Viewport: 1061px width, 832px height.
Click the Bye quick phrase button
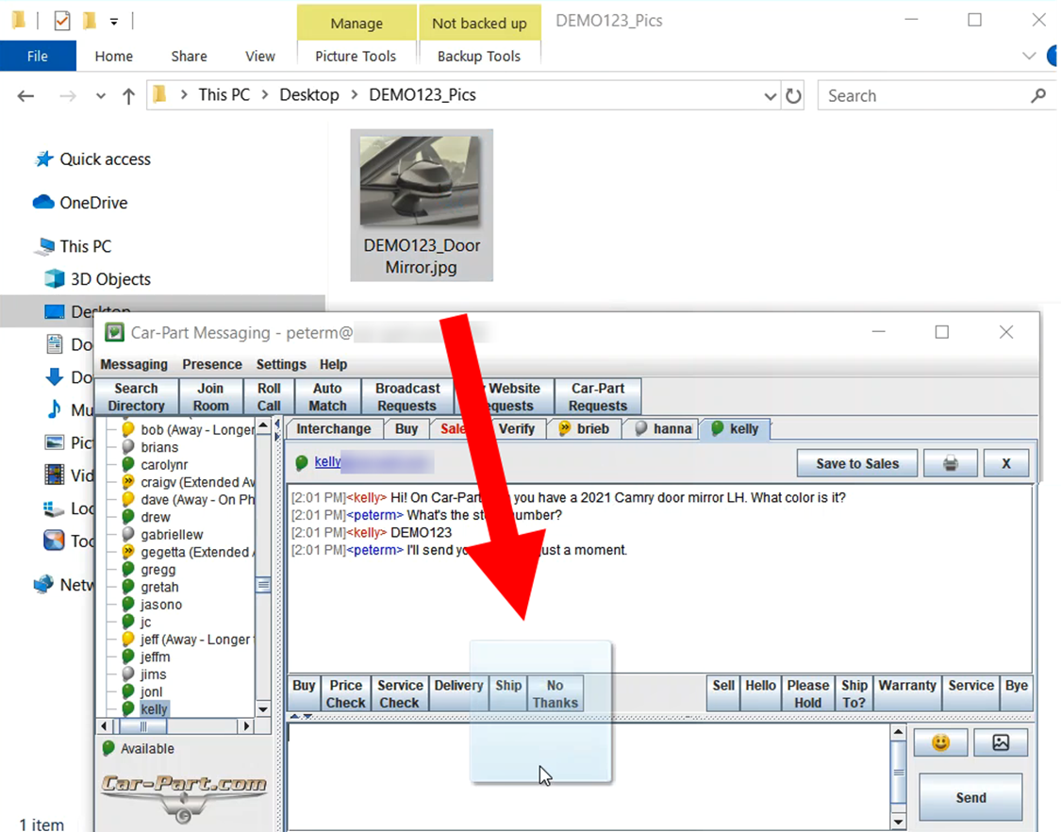click(1017, 694)
